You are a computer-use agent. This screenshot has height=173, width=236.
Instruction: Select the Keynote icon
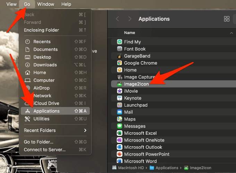pyautogui.click(x=119, y=98)
